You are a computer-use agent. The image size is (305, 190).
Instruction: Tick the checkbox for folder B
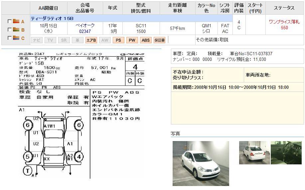point(9,30)
